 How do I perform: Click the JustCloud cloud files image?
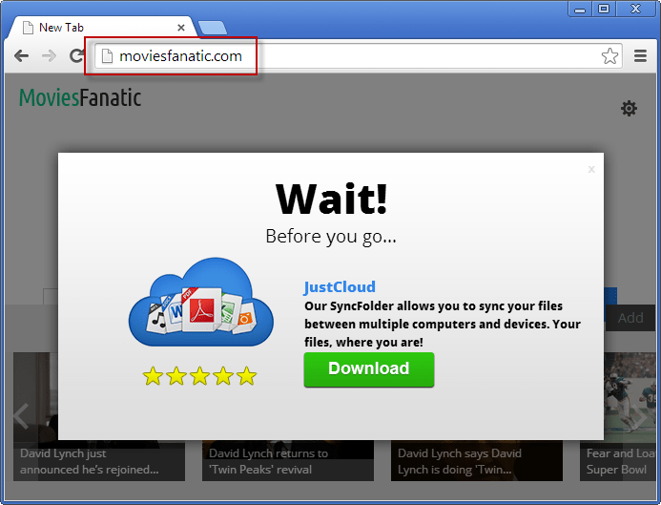pos(200,302)
